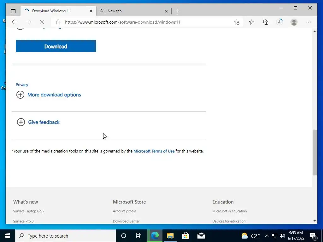Image resolution: width=323 pixels, height=242 pixels.
Task: Open Devices for education link
Action: (229, 221)
